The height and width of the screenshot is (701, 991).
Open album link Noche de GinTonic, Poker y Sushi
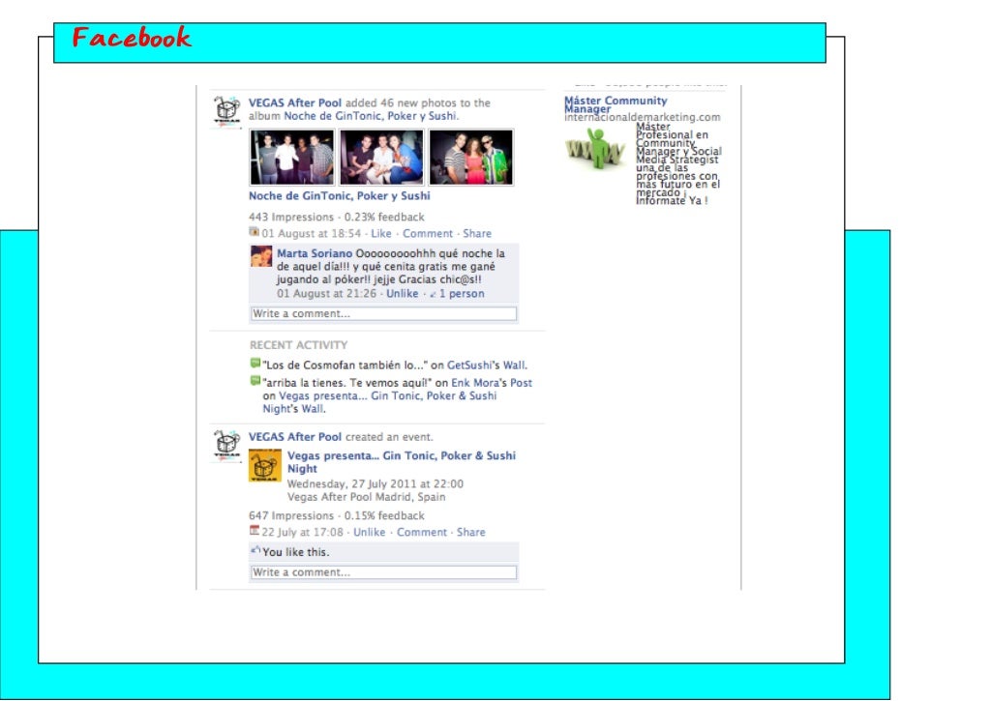[x=370, y=116]
